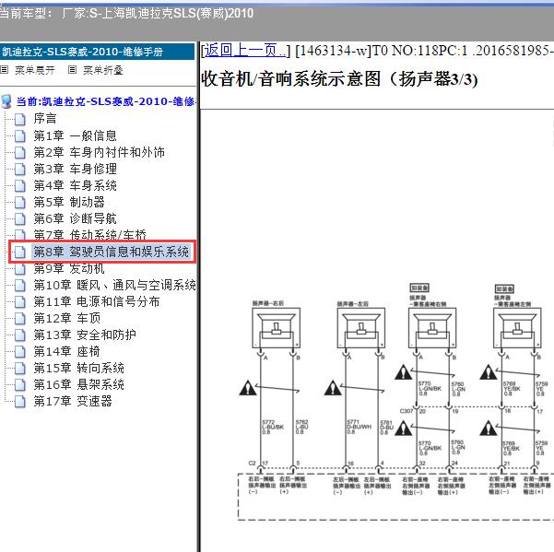Open 第12章 车顶

tap(67, 318)
